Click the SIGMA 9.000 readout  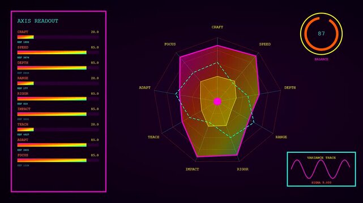[x=321, y=183]
